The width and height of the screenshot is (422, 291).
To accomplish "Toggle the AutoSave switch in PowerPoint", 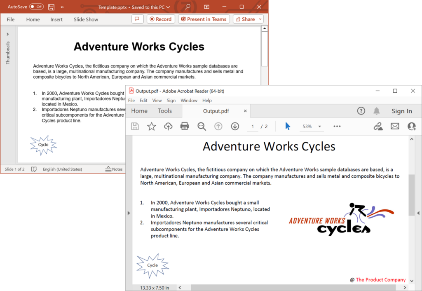I will pyautogui.click(x=36, y=7).
